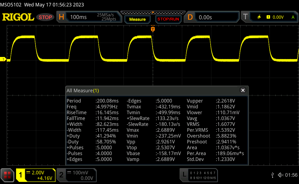This screenshot has height=184, width=299.
Task: Open the channel 2 100mV scale setting
Action: click(x=80, y=173)
